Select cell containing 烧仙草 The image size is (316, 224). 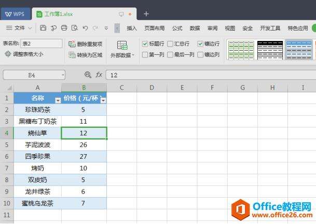[37, 133]
